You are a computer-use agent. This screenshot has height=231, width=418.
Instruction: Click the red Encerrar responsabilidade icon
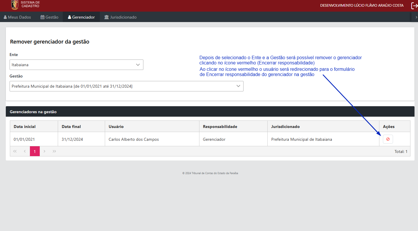388,139
